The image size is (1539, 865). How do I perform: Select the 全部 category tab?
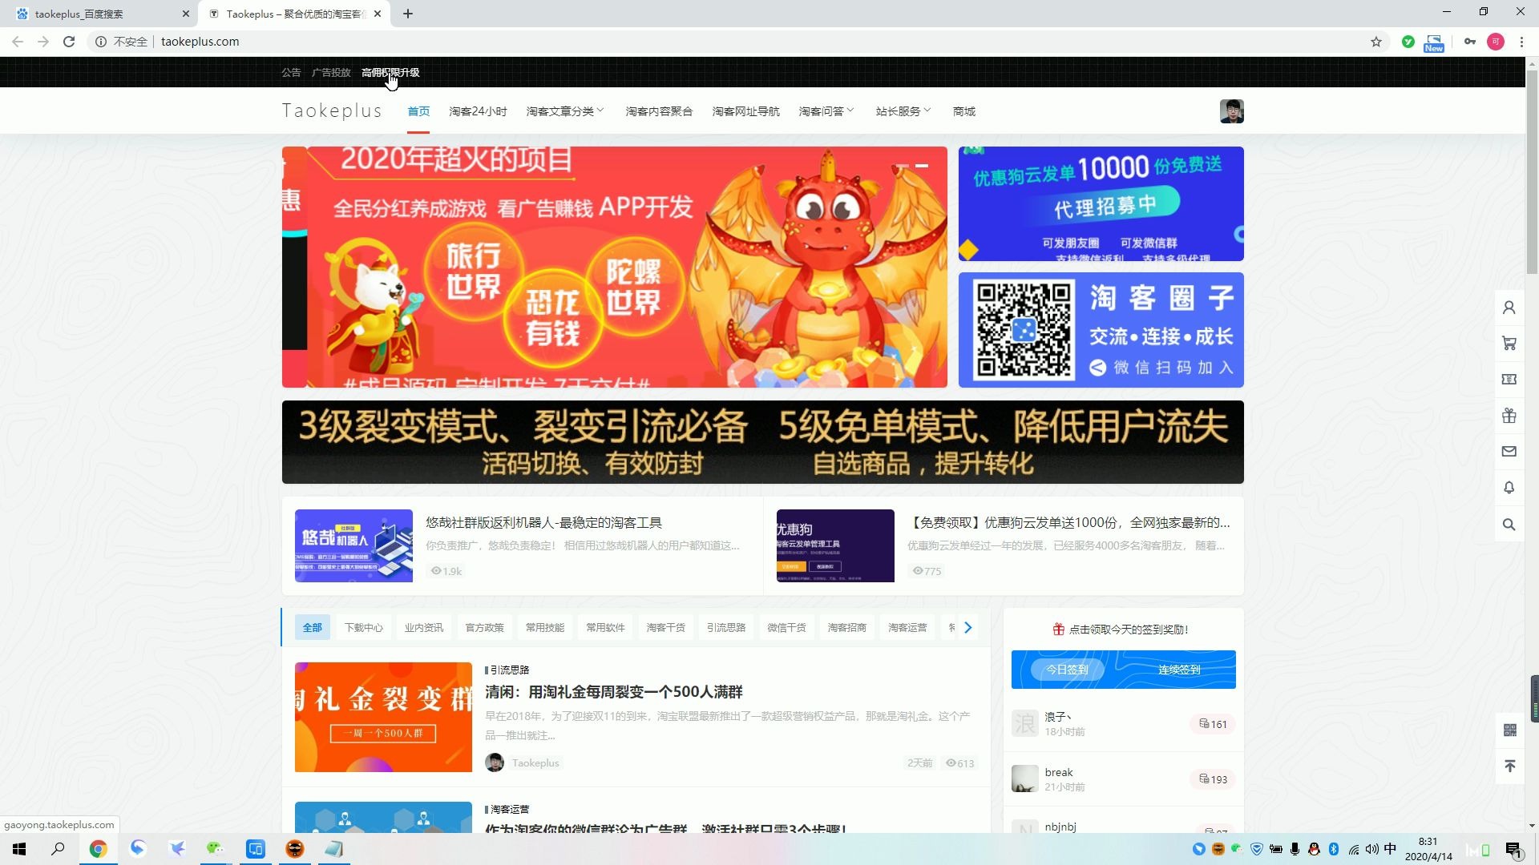[x=312, y=628]
